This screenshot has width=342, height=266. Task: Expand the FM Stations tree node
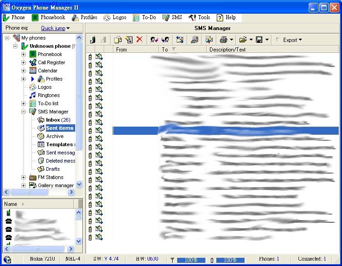coord(24,177)
